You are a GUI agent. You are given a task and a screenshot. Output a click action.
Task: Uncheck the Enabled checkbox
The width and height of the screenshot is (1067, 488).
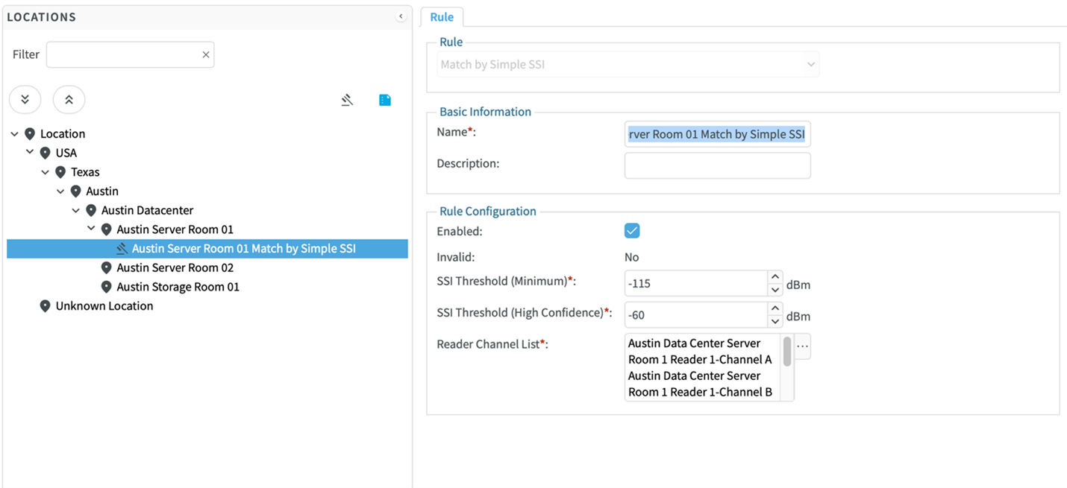coord(632,231)
